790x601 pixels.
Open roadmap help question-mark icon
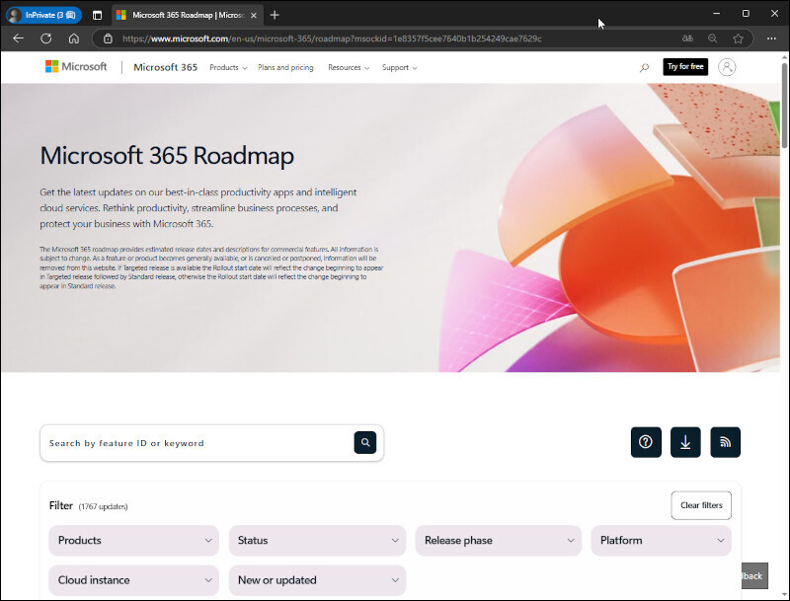tap(646, 442)
